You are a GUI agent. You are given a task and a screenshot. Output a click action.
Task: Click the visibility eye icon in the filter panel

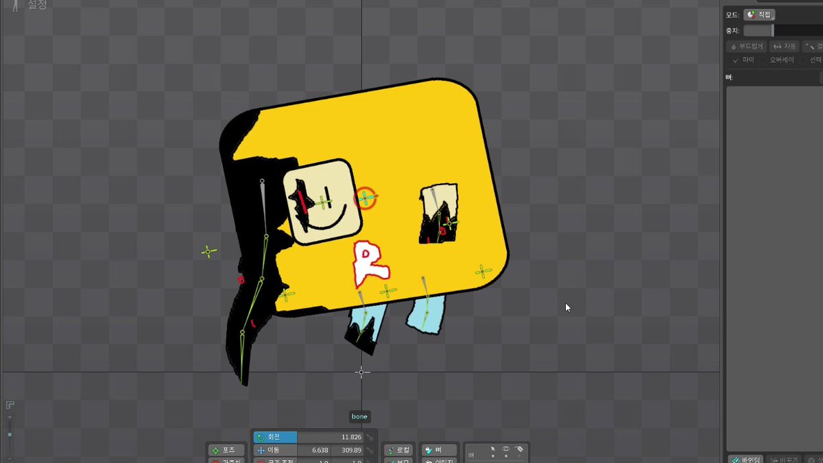point(506,449)
